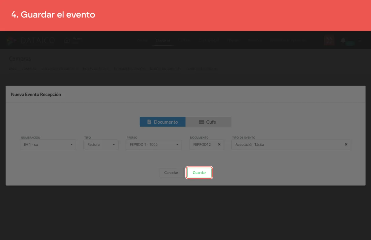Click the Cancelar button
The image size is (371, 240).
click(171, 173)
